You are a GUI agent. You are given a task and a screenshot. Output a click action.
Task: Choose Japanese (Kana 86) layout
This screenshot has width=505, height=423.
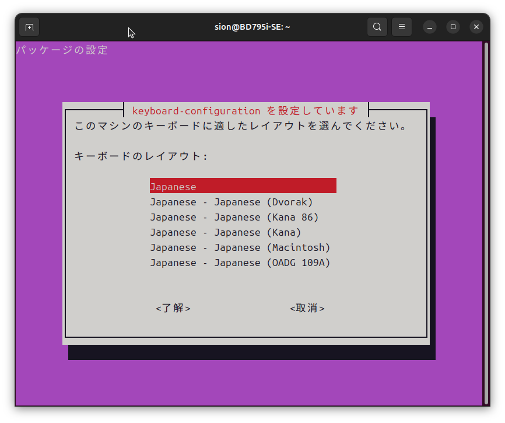234,217
